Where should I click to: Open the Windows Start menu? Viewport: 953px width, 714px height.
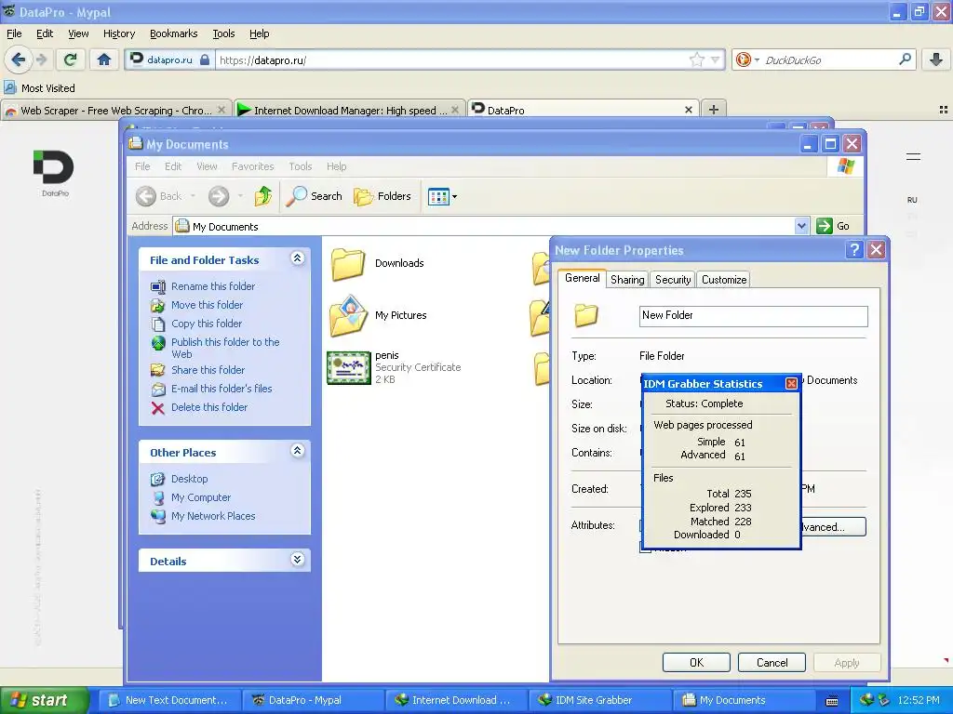tap(44, 700)
